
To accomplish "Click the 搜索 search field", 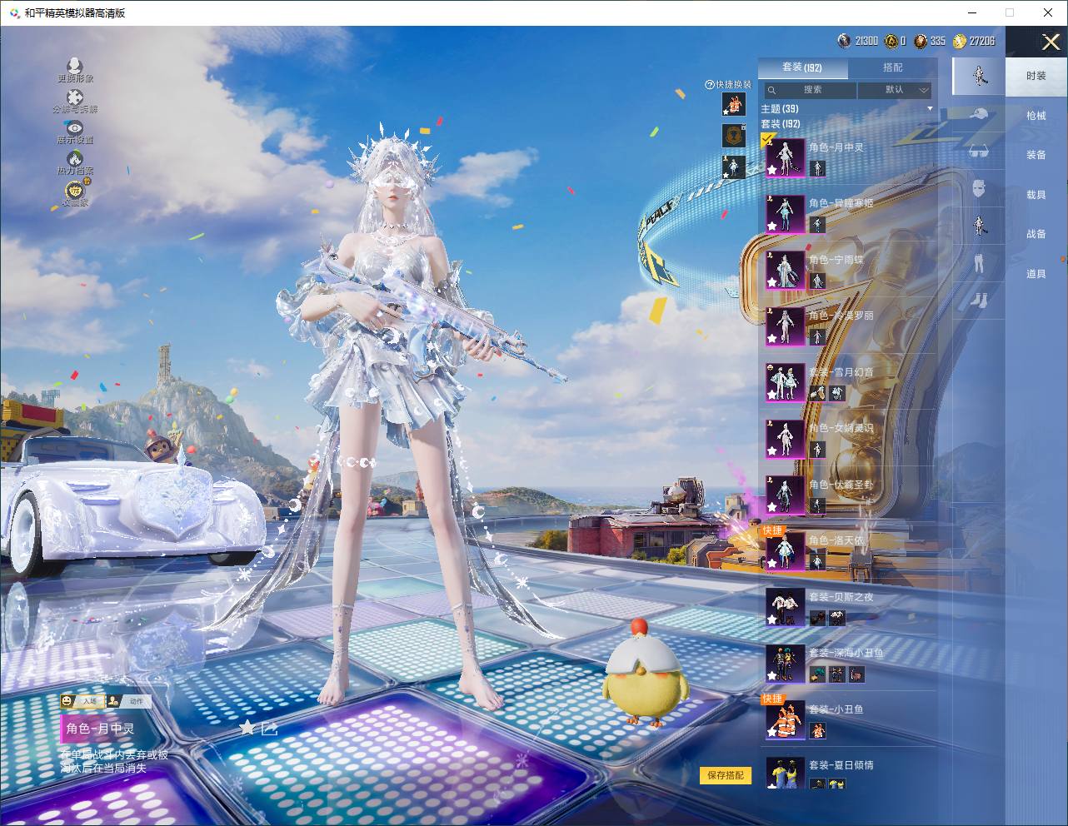I will 809,90.
